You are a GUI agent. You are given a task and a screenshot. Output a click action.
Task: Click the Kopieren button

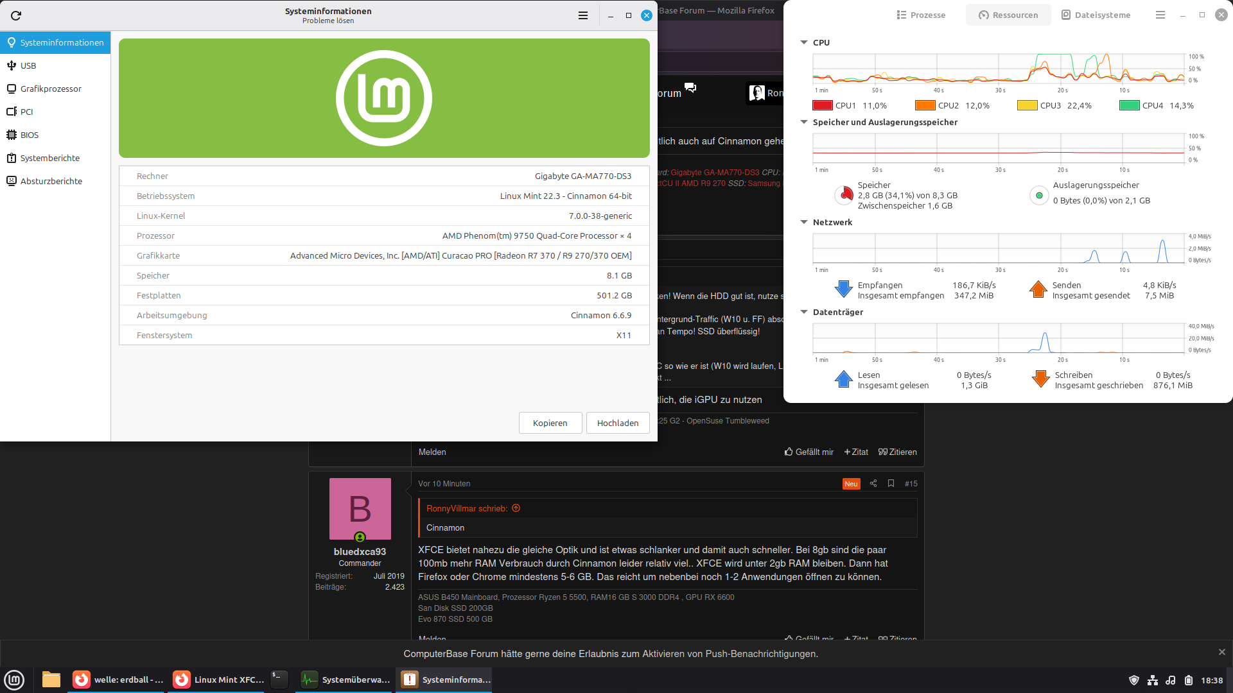550,423
